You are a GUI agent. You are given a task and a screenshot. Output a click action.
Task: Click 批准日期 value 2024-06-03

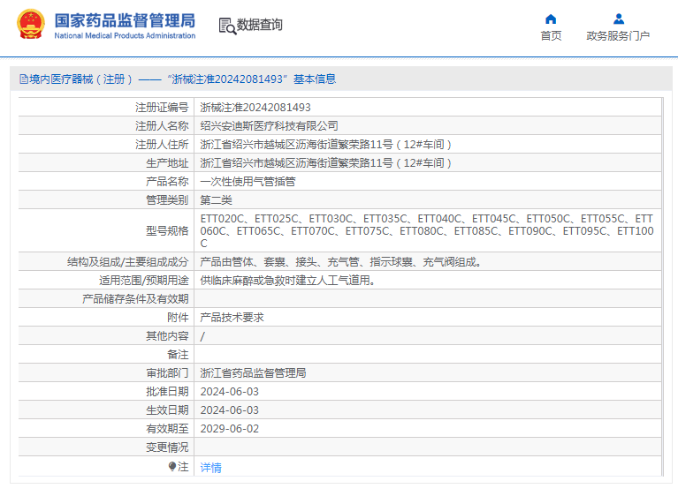(230, 392)
